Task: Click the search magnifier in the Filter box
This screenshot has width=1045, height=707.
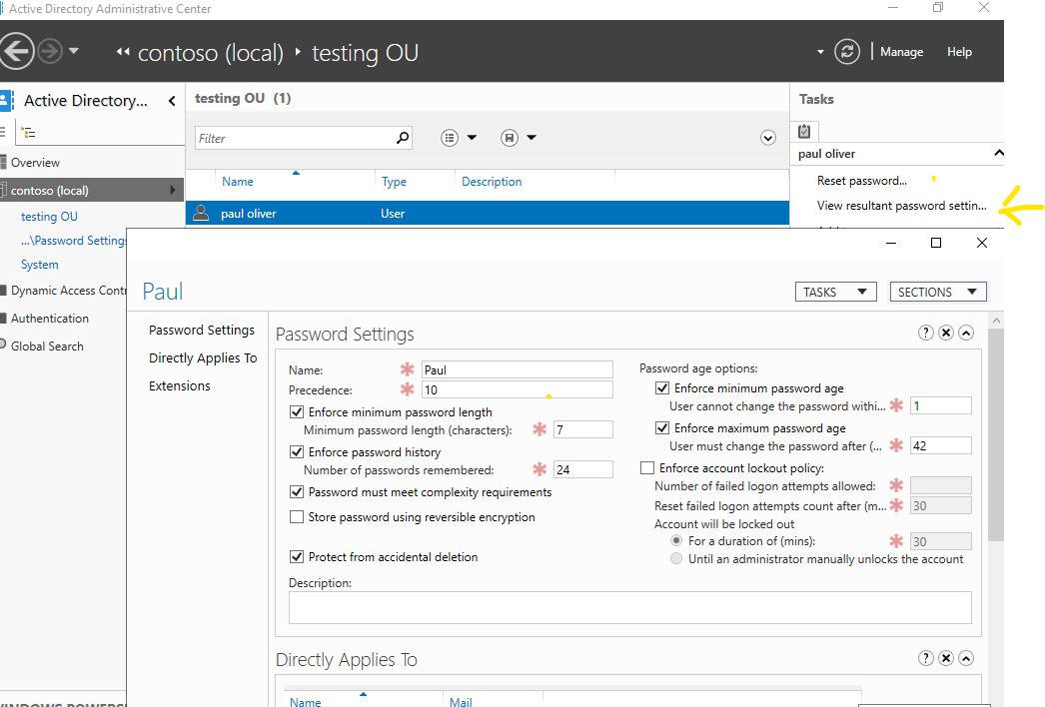Action: pyautogui.click(x=401, y=137)
